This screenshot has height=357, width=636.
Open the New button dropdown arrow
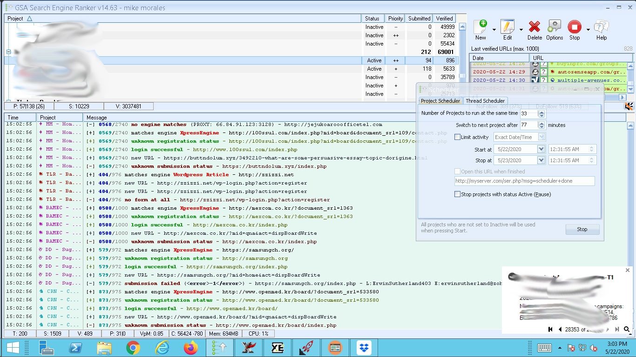[494, 29]
